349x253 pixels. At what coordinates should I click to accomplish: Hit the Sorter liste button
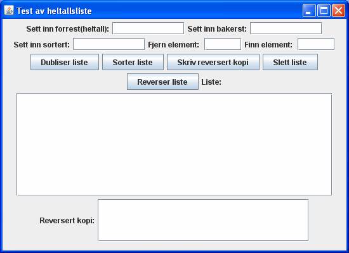point(133,62)
